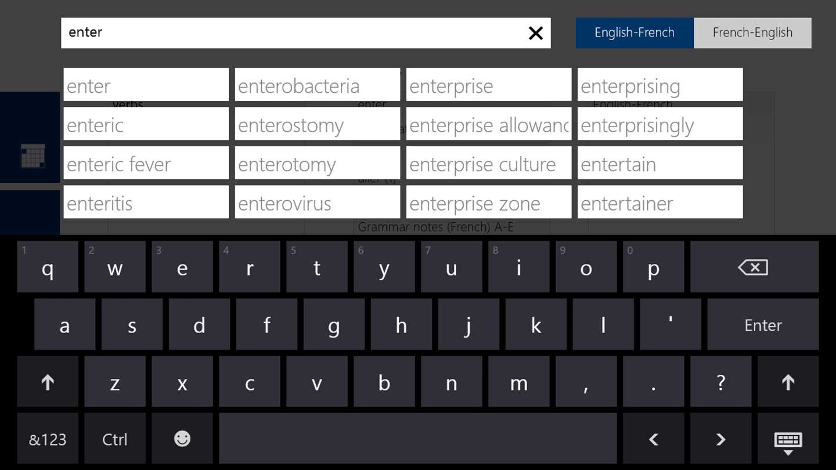
Task: Switch to French-English dictionary
Action: coord(752,33)
